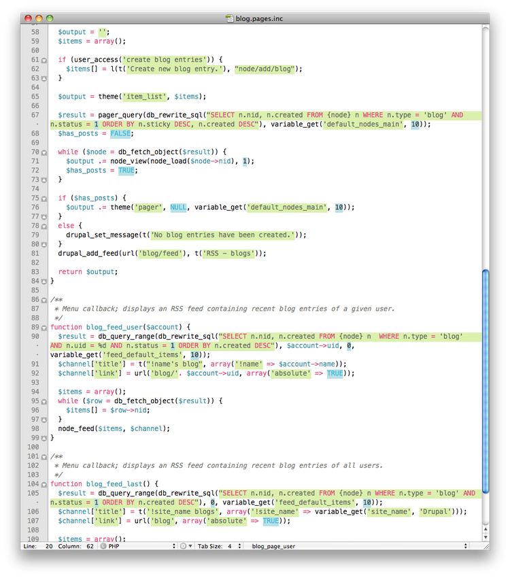Image resolution: width=510 pixels, height=578 pixels.
Task: Click line number 90 in the gutter
Action: tap(35, 336)
